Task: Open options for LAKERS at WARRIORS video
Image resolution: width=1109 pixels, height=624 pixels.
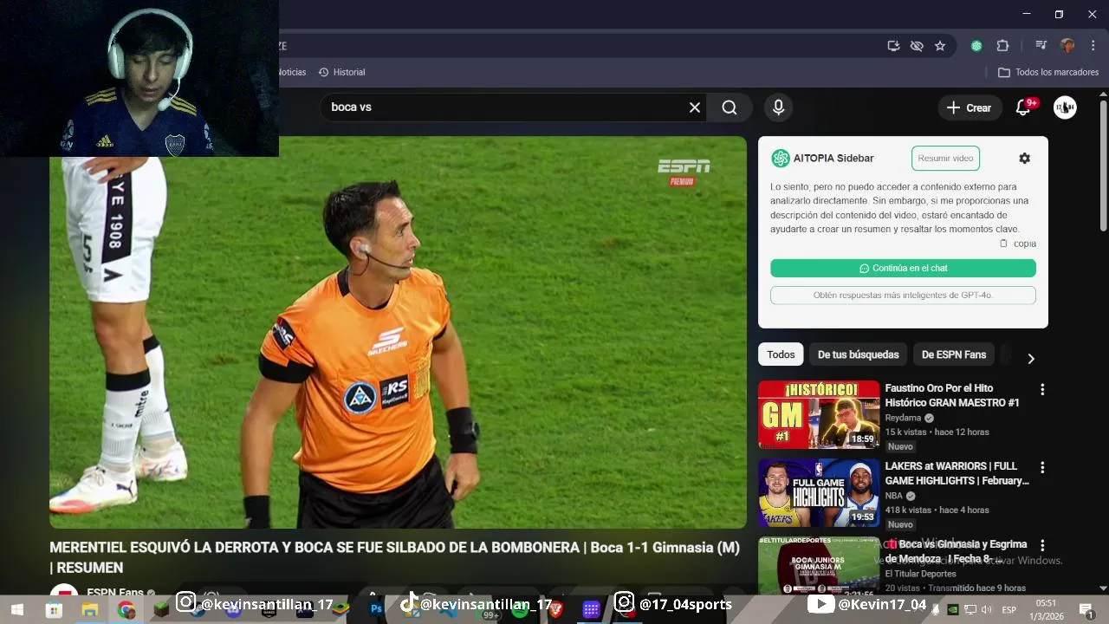Action: tap(1042, 468)
